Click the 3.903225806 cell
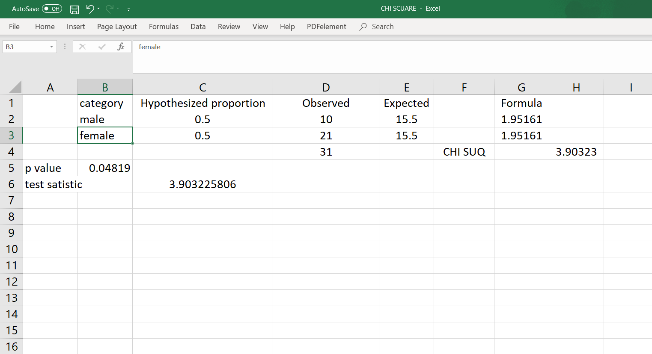Screen dimensions: 652x354 [x=202, y=184]
